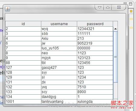Click the scrollbar up arrow

pyautogui.click(x=115, y=29)
